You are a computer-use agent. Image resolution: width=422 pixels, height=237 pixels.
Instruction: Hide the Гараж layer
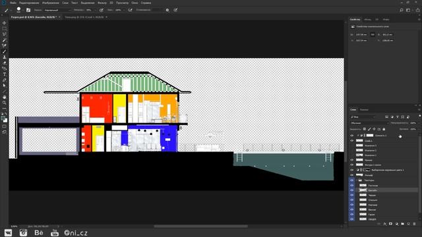point(351,215)
